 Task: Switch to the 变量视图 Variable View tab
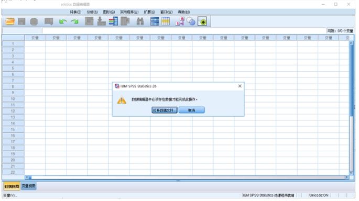29,186
